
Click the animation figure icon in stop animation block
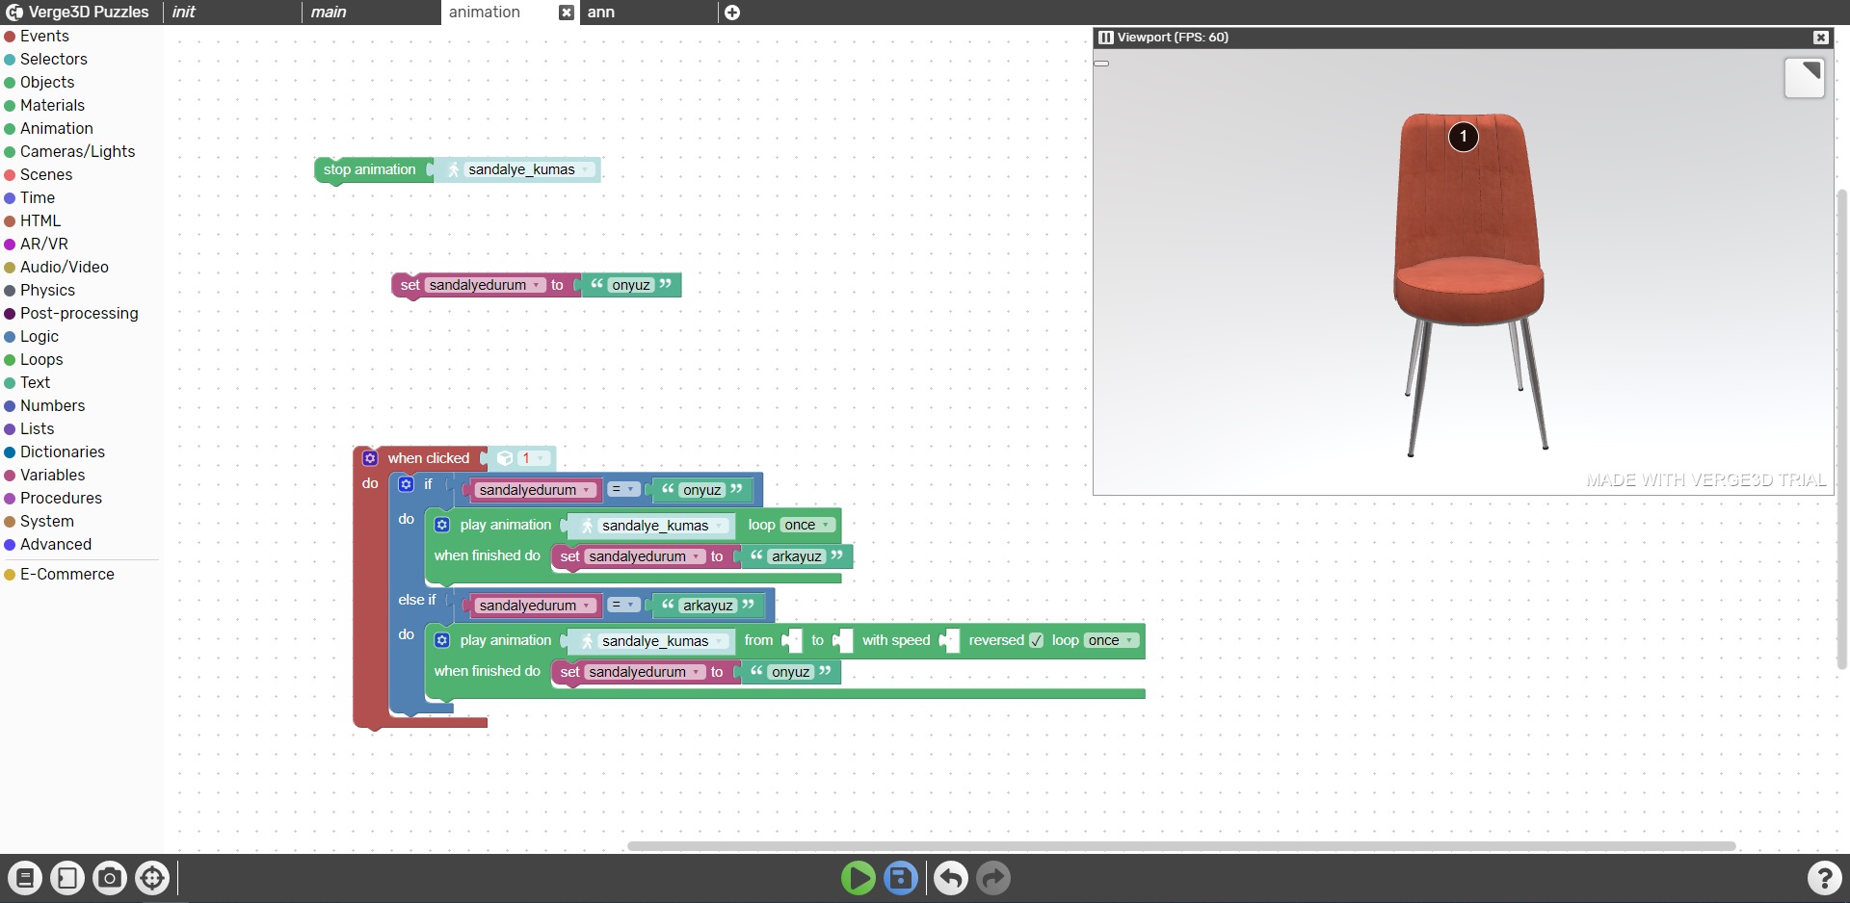[x=453, y=169]
